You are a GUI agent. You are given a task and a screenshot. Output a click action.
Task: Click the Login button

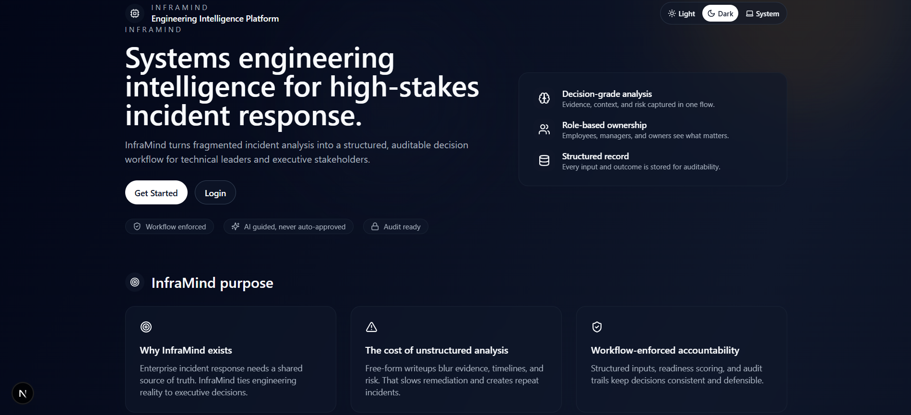215,192
